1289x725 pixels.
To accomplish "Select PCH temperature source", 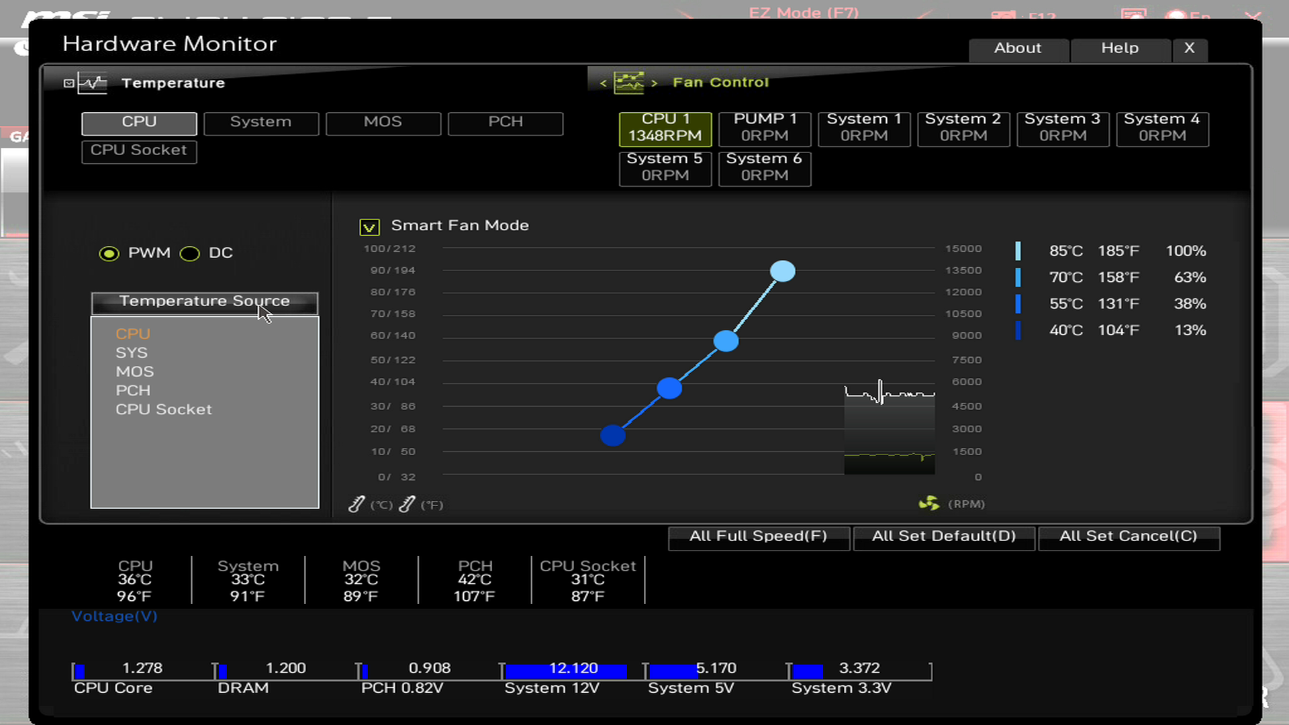I will click(x=133, y=389).
